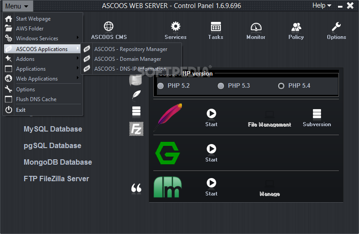Open the Help dropdown
The width and height of the screenshot is (359, 234).
pyautogui.click(x=322, y=5)
